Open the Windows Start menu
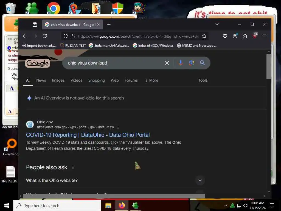Viewport: 281px width, 211px height. [x=7, y=206]
